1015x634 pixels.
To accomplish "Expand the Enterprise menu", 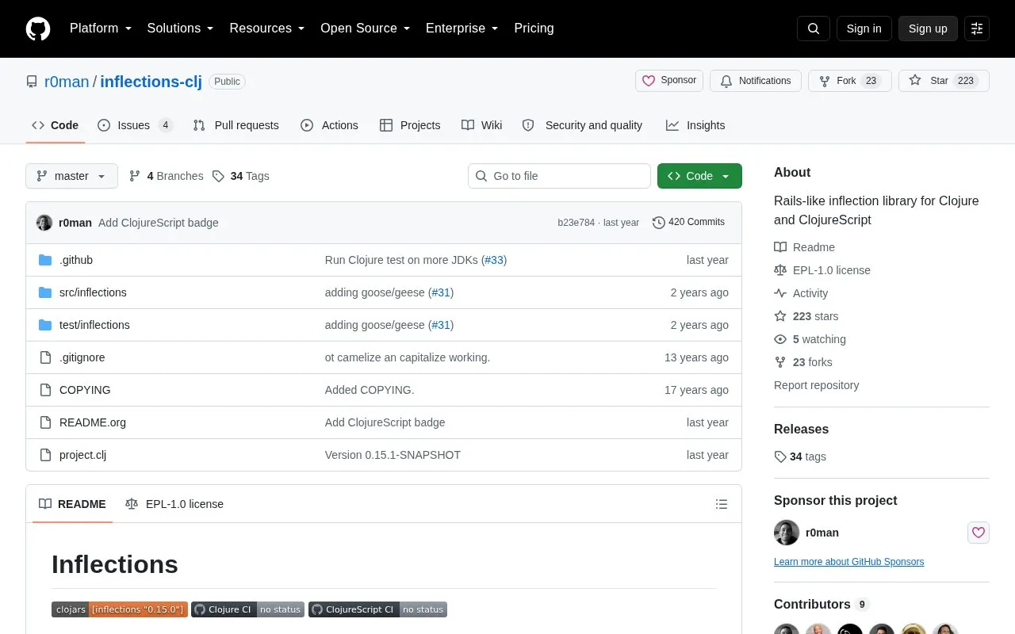I will [462, 29].
